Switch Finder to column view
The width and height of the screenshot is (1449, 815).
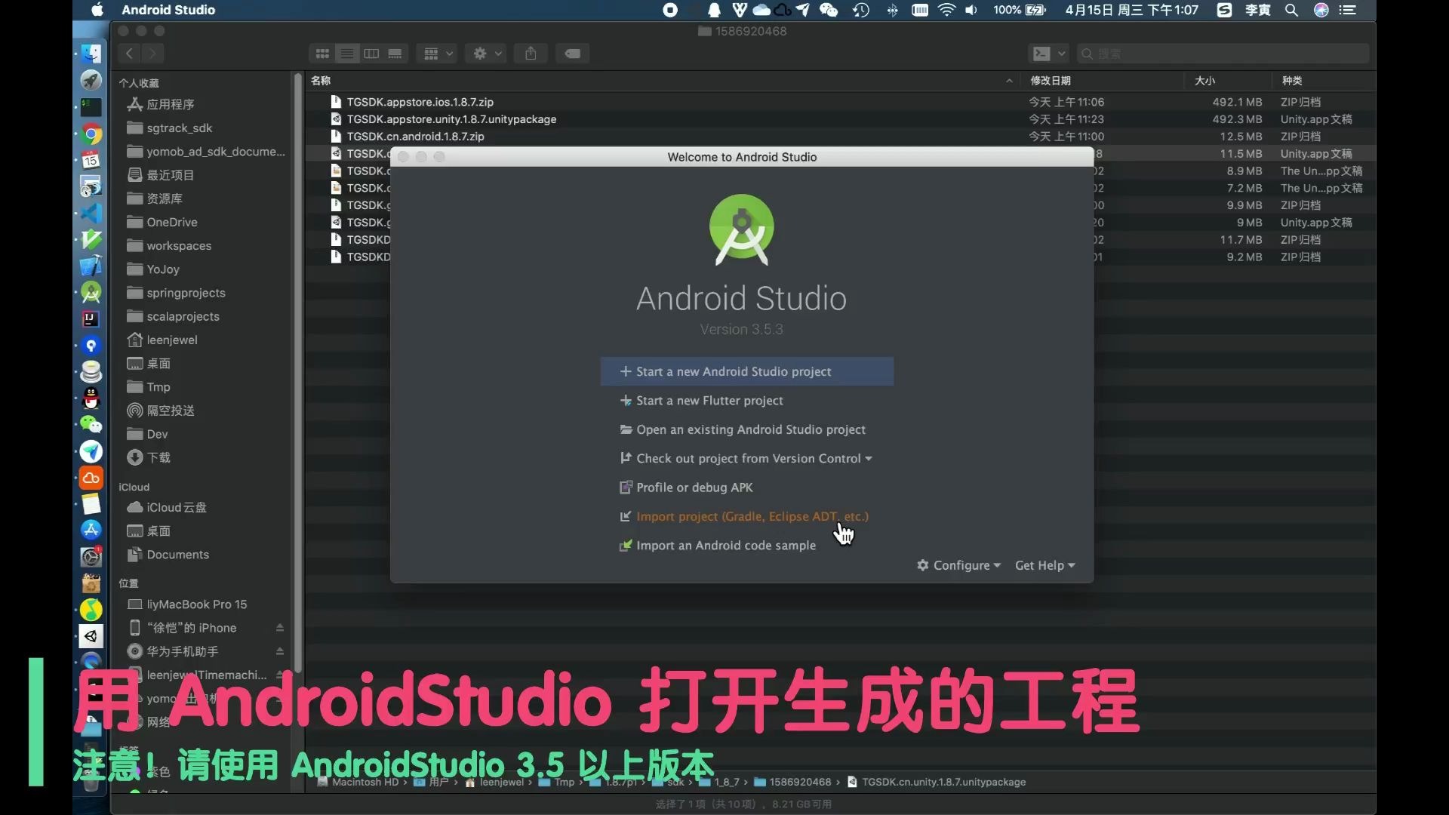371,54
